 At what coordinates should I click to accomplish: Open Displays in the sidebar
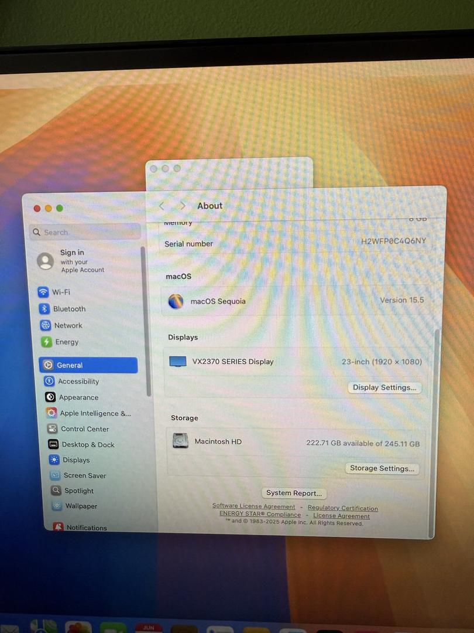(70, 460)
